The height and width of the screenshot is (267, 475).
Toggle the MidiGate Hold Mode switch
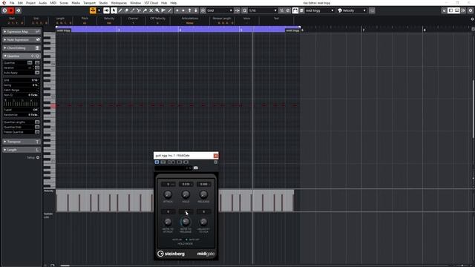186,240
